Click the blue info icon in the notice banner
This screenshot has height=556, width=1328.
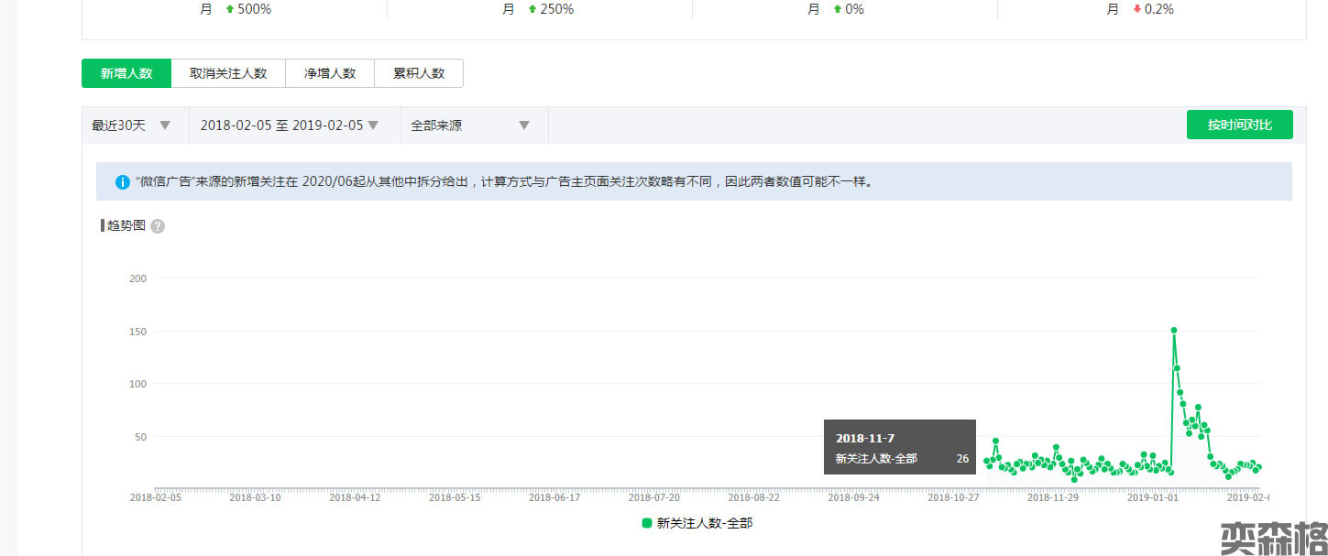(122, 182)
